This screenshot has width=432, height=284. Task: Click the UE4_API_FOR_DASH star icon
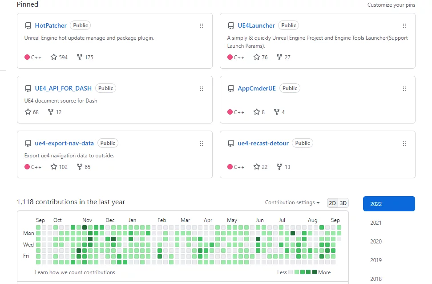point(28,112)
